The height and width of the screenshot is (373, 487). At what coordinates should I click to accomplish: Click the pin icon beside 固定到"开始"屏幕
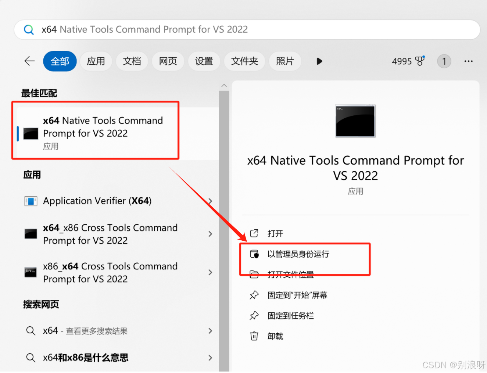[254, 295]
